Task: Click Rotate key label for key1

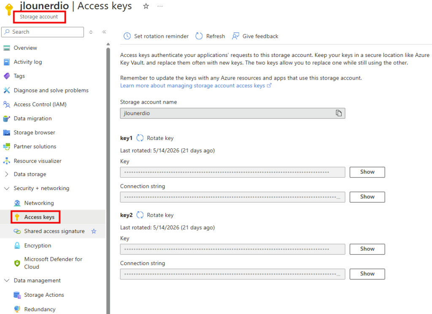Action: (x=160, y=138)
